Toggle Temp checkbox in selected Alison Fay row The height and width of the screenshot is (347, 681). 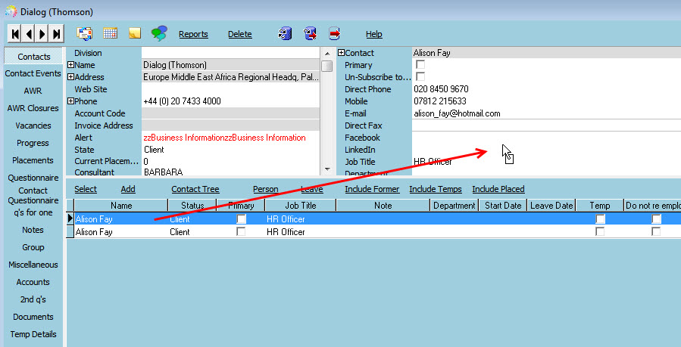point(600,218)
